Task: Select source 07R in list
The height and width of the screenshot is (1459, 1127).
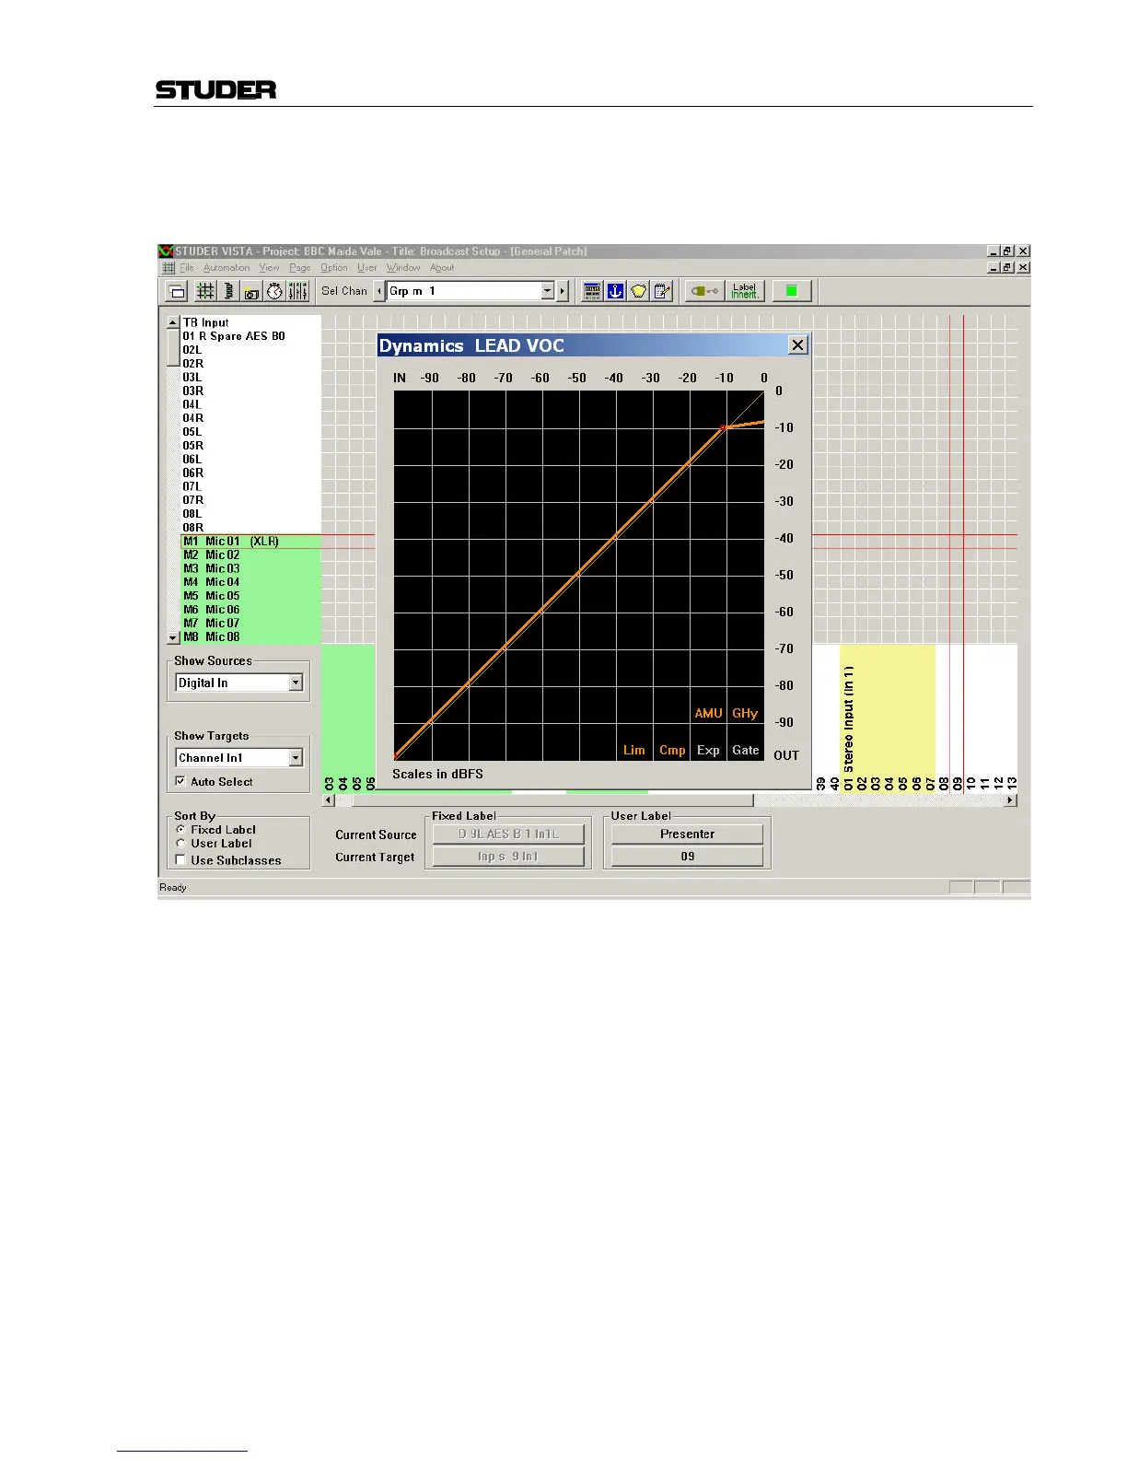Action: click(x=251, y=500)
